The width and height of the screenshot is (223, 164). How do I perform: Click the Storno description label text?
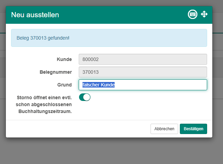pyautogui.click(x=44, y=104)
